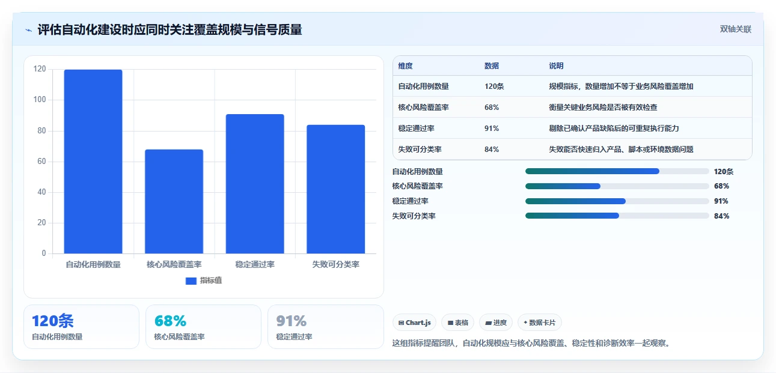Click table cell 核心风险覆盖率
The height and width of the screenshot is (373, 776).
pyautogui.click(x=423, y=108)
